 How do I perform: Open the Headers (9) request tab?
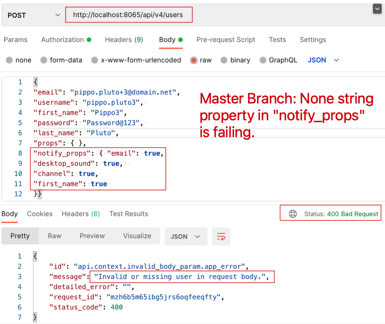124,39
